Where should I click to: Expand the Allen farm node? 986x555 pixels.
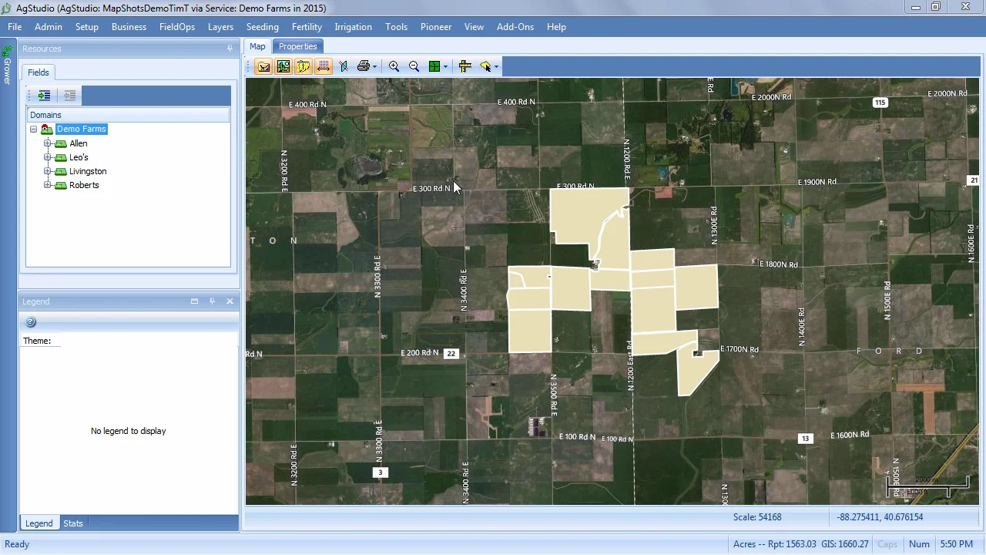48,143
